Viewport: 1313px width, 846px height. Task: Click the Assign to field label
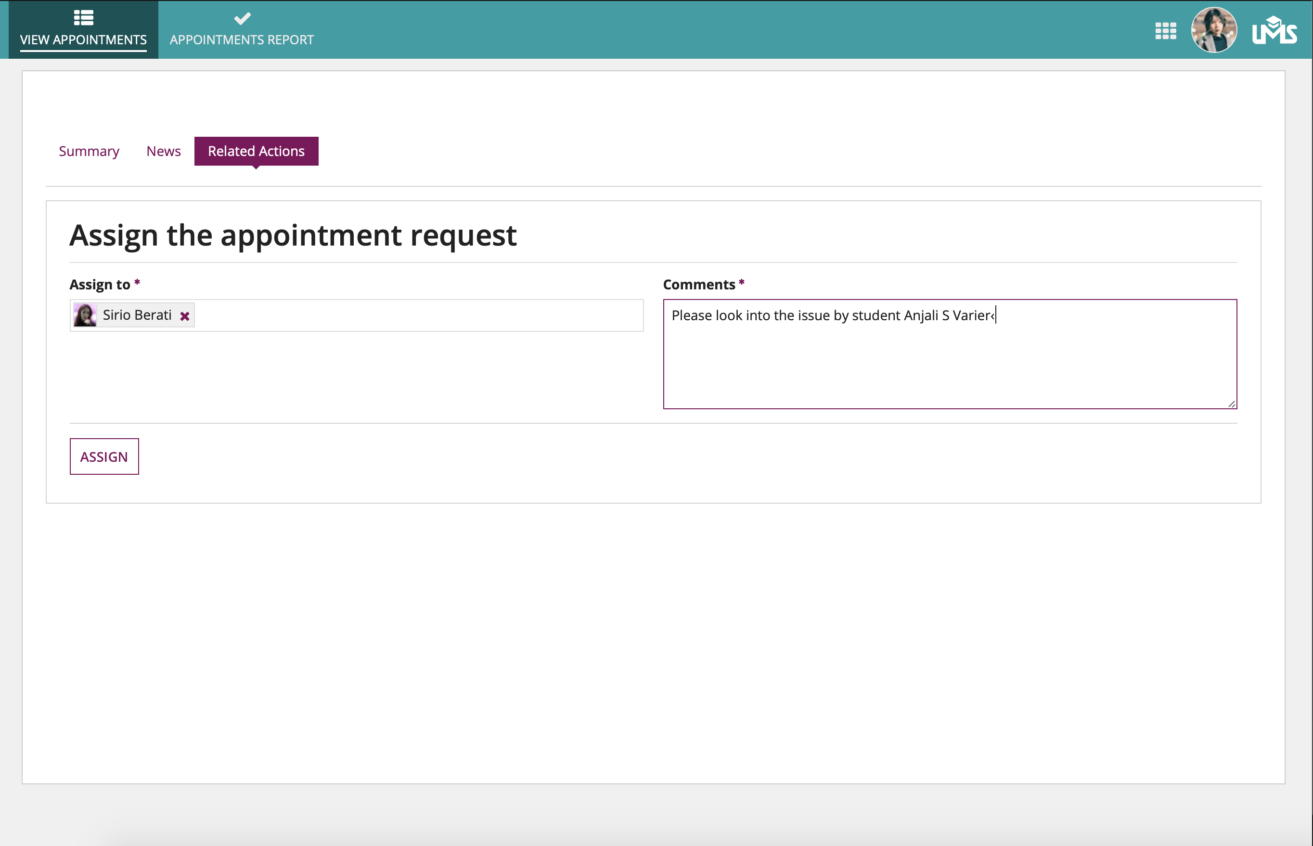(x=100, y=285)
